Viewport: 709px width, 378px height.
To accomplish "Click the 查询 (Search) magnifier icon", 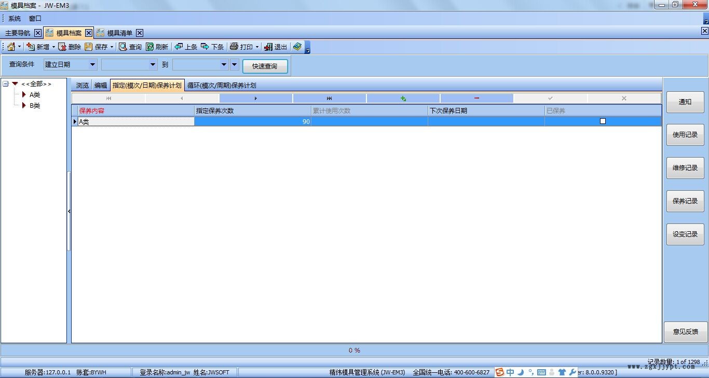I will [x=123, y=47].
